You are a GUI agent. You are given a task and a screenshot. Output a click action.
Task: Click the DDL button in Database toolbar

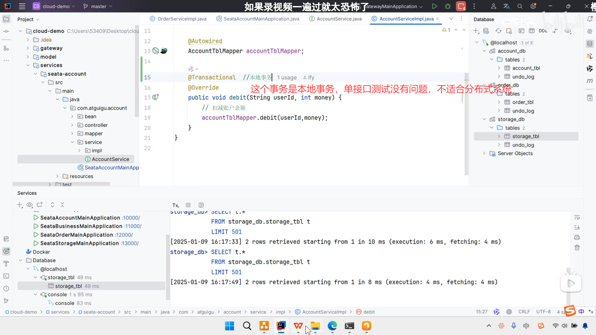pyautogui.click(x=543, y=31)
